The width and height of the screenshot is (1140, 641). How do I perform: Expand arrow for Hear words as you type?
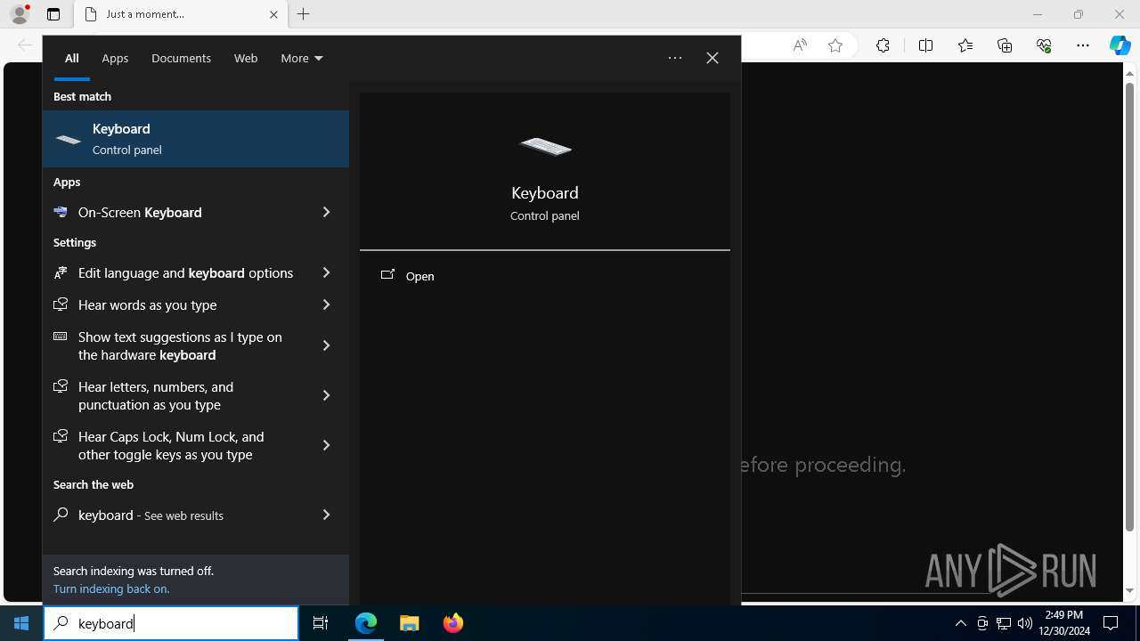click(326, 304)
